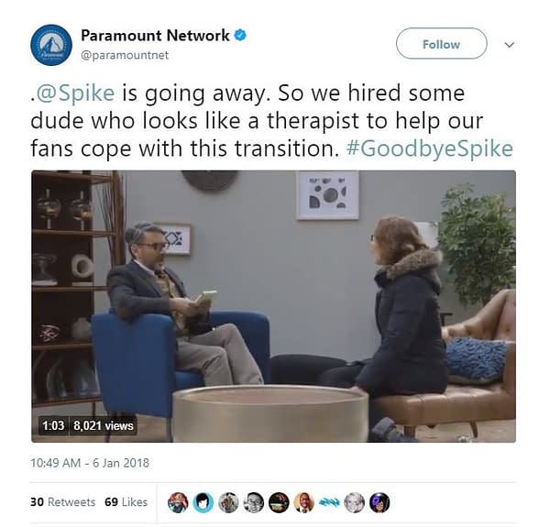View the 69 Likes list
Image resolution: width=550 pixels, height=527 pixels.
click(126, 502)
